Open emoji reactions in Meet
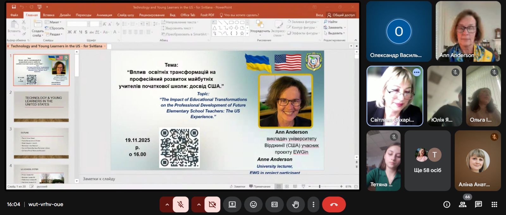This screenshot has width=506, height=215. (x=253, y=205)
